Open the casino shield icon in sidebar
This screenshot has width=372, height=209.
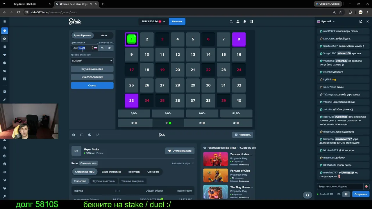coord(5,31)
